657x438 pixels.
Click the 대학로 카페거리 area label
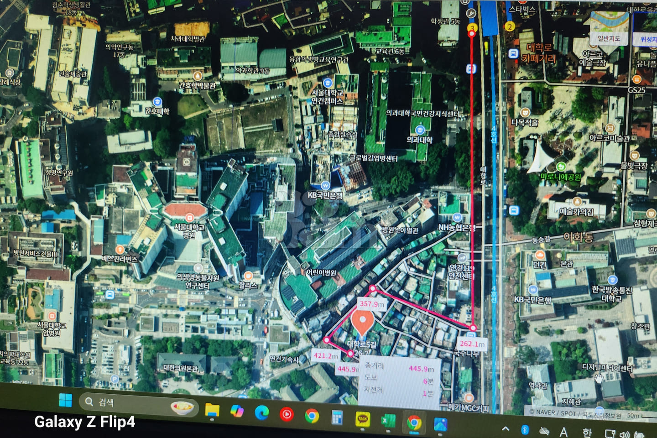539,53
